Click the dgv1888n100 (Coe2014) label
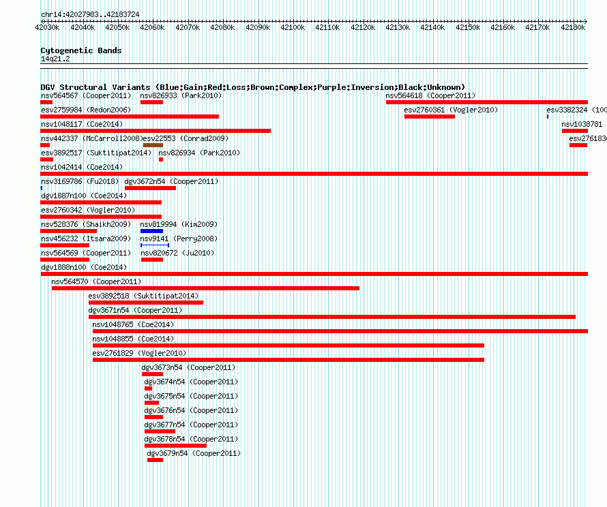Viewport: 607px width, 507px height. pyautogui.click(x=84, y=267)
